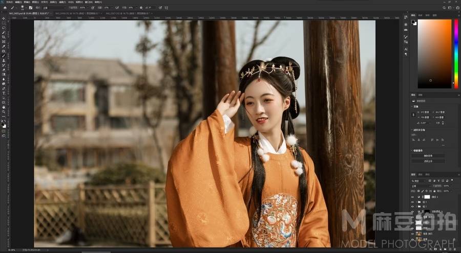Toggle the width-height link in Properties
This screenshot has width=461, height=253.
[x=414, y=115]
